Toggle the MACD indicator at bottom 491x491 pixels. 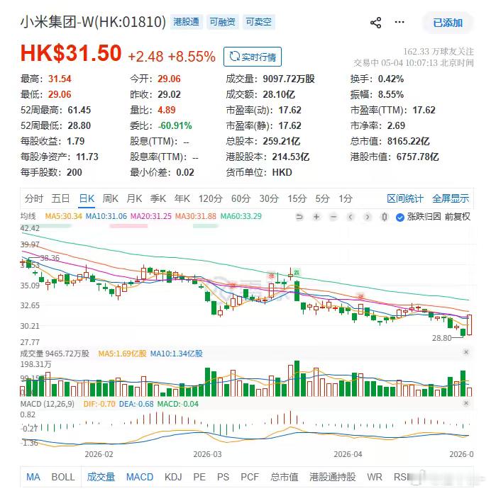140,477
